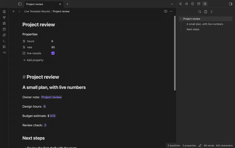Open 0 backlinks in status bar
Image resolution: width=235 pixels, height=148 pixels.
(174, 145)
